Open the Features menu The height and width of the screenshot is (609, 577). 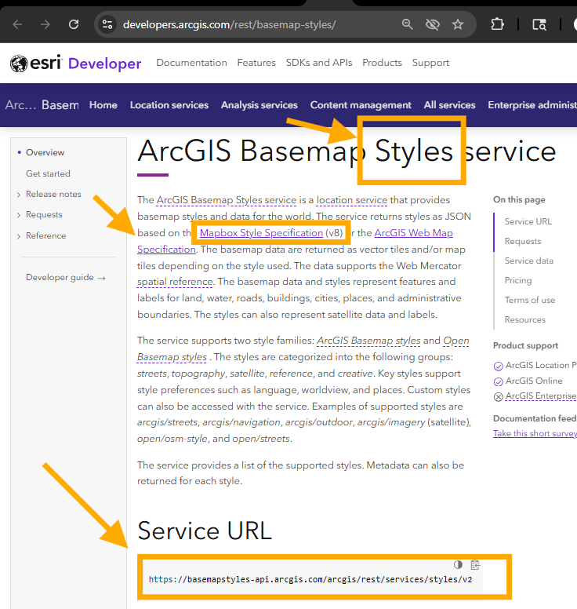pos(256,63)
